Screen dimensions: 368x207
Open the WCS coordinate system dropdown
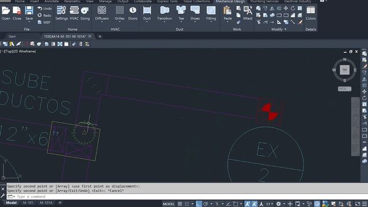pyautogui.click(x=344, y=89)
